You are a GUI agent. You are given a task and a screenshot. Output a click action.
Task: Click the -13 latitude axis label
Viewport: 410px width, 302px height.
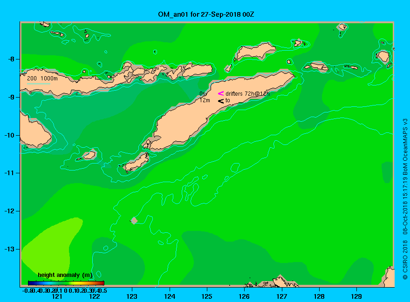coord(10,249)
